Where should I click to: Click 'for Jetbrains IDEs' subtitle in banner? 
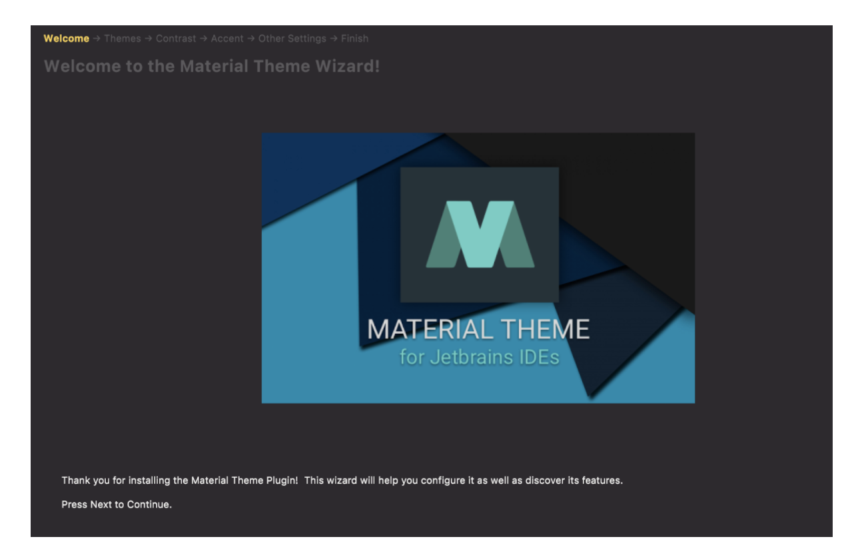coord(479,358)
